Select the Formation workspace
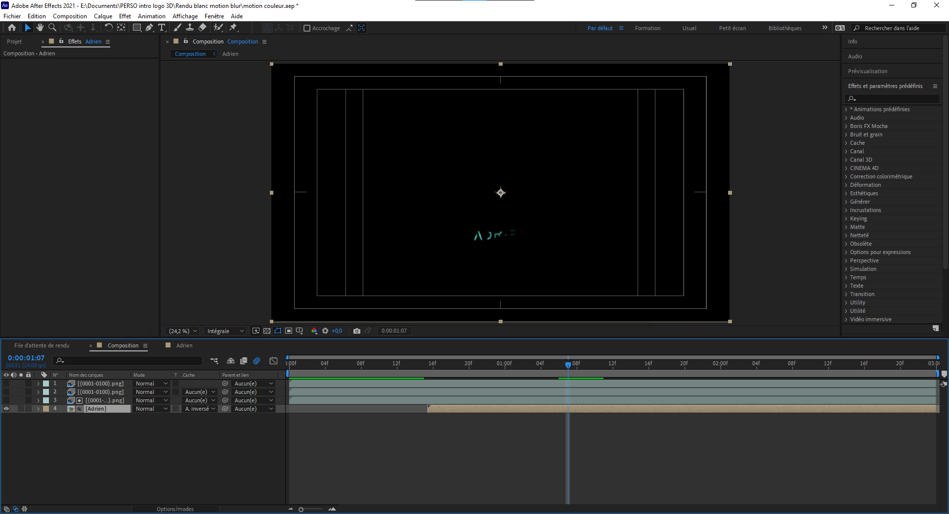Screen dimensions: 949x514 [647, 28]
